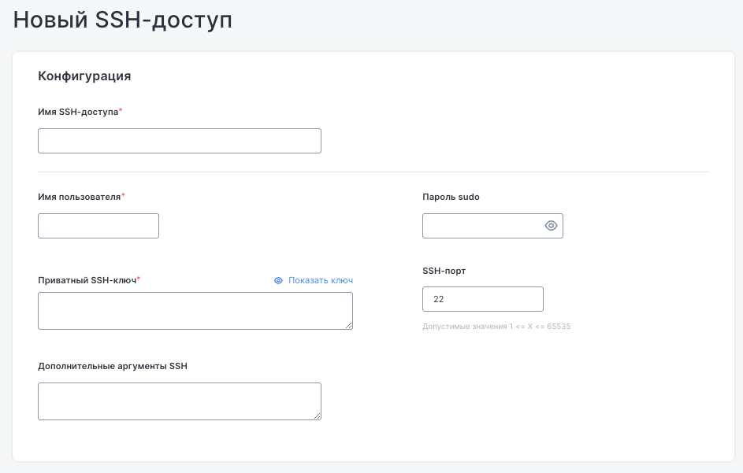Click the resize handle of the SSH key textarea
This screenshot has width=743, height=473.
[350, 327]
